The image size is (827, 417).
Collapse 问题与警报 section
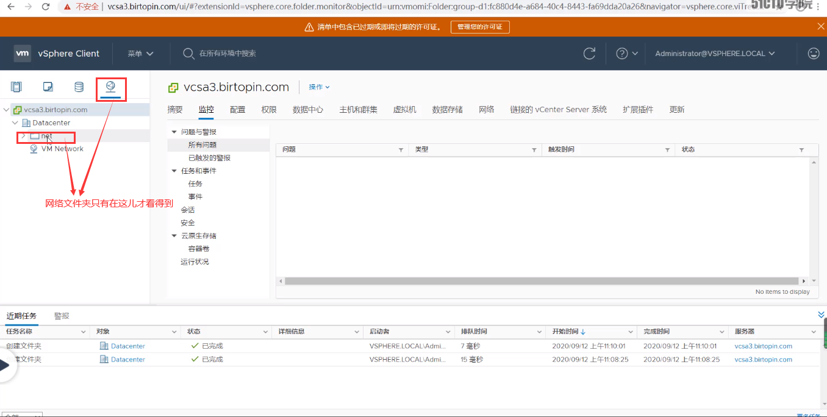pyautogui.click(x=174, y=132)
